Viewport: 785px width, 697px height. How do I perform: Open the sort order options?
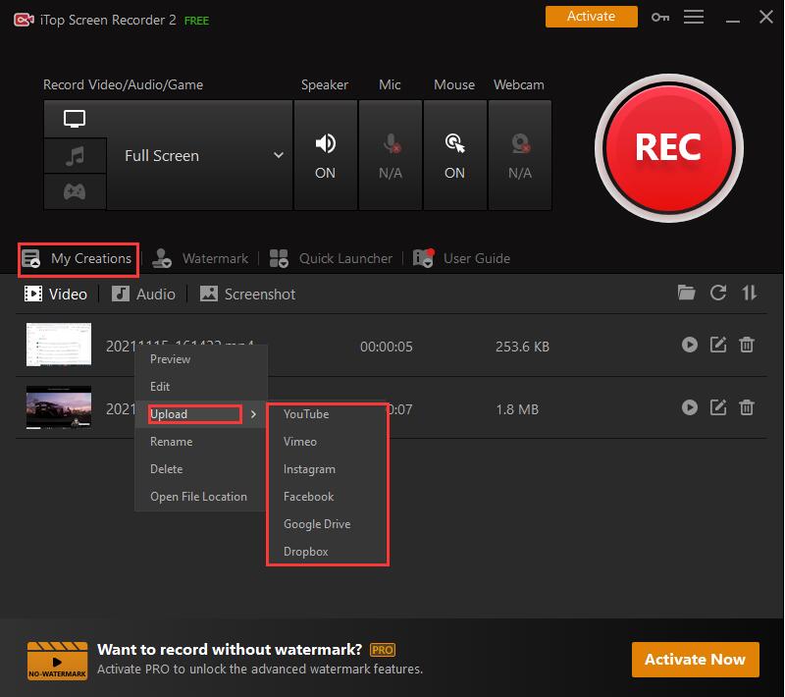pyautogui.click(x=748, y=293)
